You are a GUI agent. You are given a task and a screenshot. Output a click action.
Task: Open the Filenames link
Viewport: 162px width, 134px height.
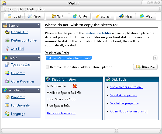[x=18, y=73]
